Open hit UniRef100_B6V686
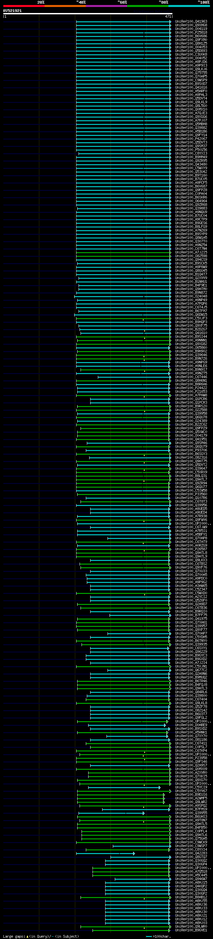213x939 pixels. coord(191,36)
